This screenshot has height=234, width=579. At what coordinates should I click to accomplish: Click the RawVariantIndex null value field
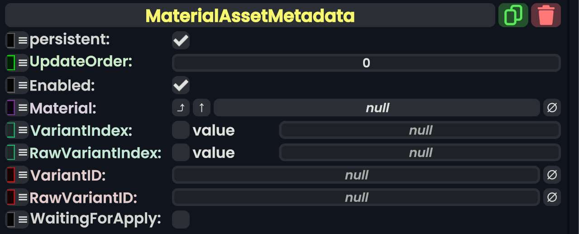(x=420, y=153)
